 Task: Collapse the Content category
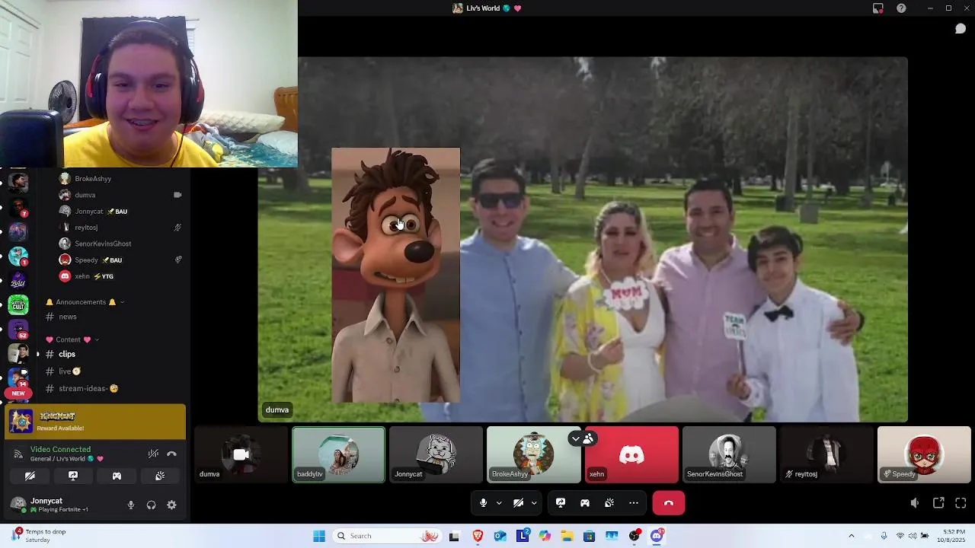point(72,339)
